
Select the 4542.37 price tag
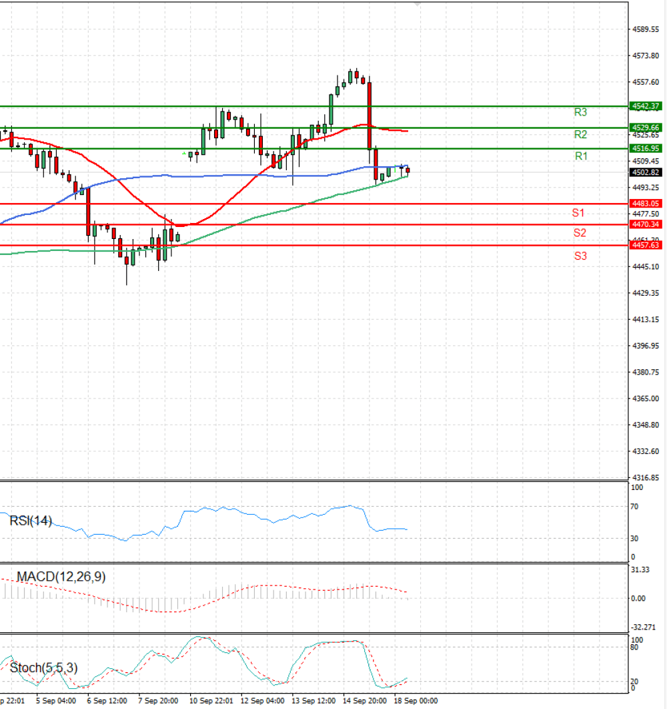click(x=646, y=106)
